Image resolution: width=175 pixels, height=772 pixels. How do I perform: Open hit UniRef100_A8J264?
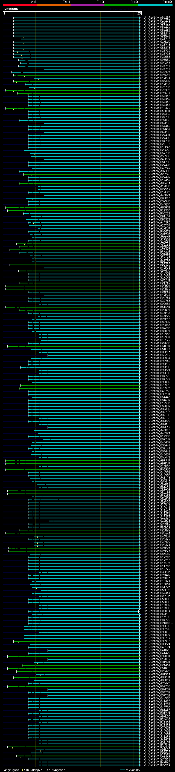click(157, 30)
